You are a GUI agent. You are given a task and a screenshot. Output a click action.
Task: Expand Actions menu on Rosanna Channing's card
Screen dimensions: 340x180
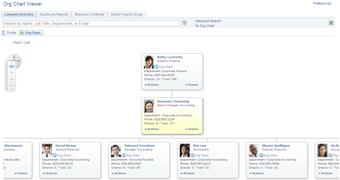[151, 129]
